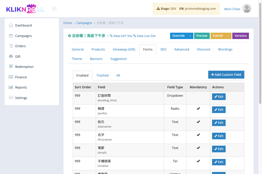Switch to the SEO tab

click(163, 49)
